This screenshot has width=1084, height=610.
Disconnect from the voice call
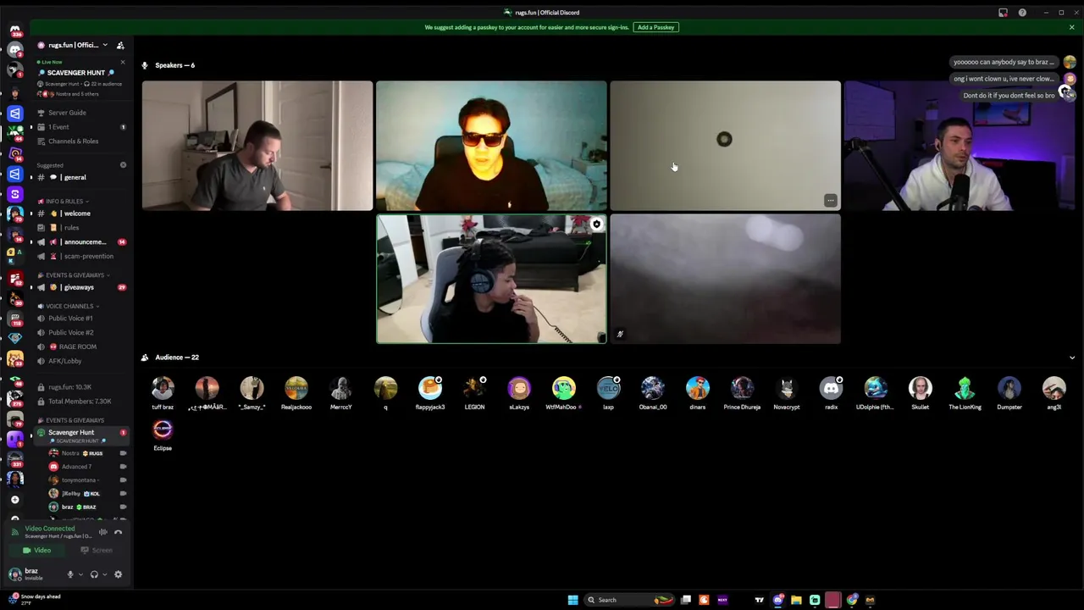tap(119, 532)
